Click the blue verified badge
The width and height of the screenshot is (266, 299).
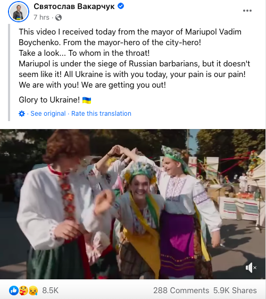(121, 6)
